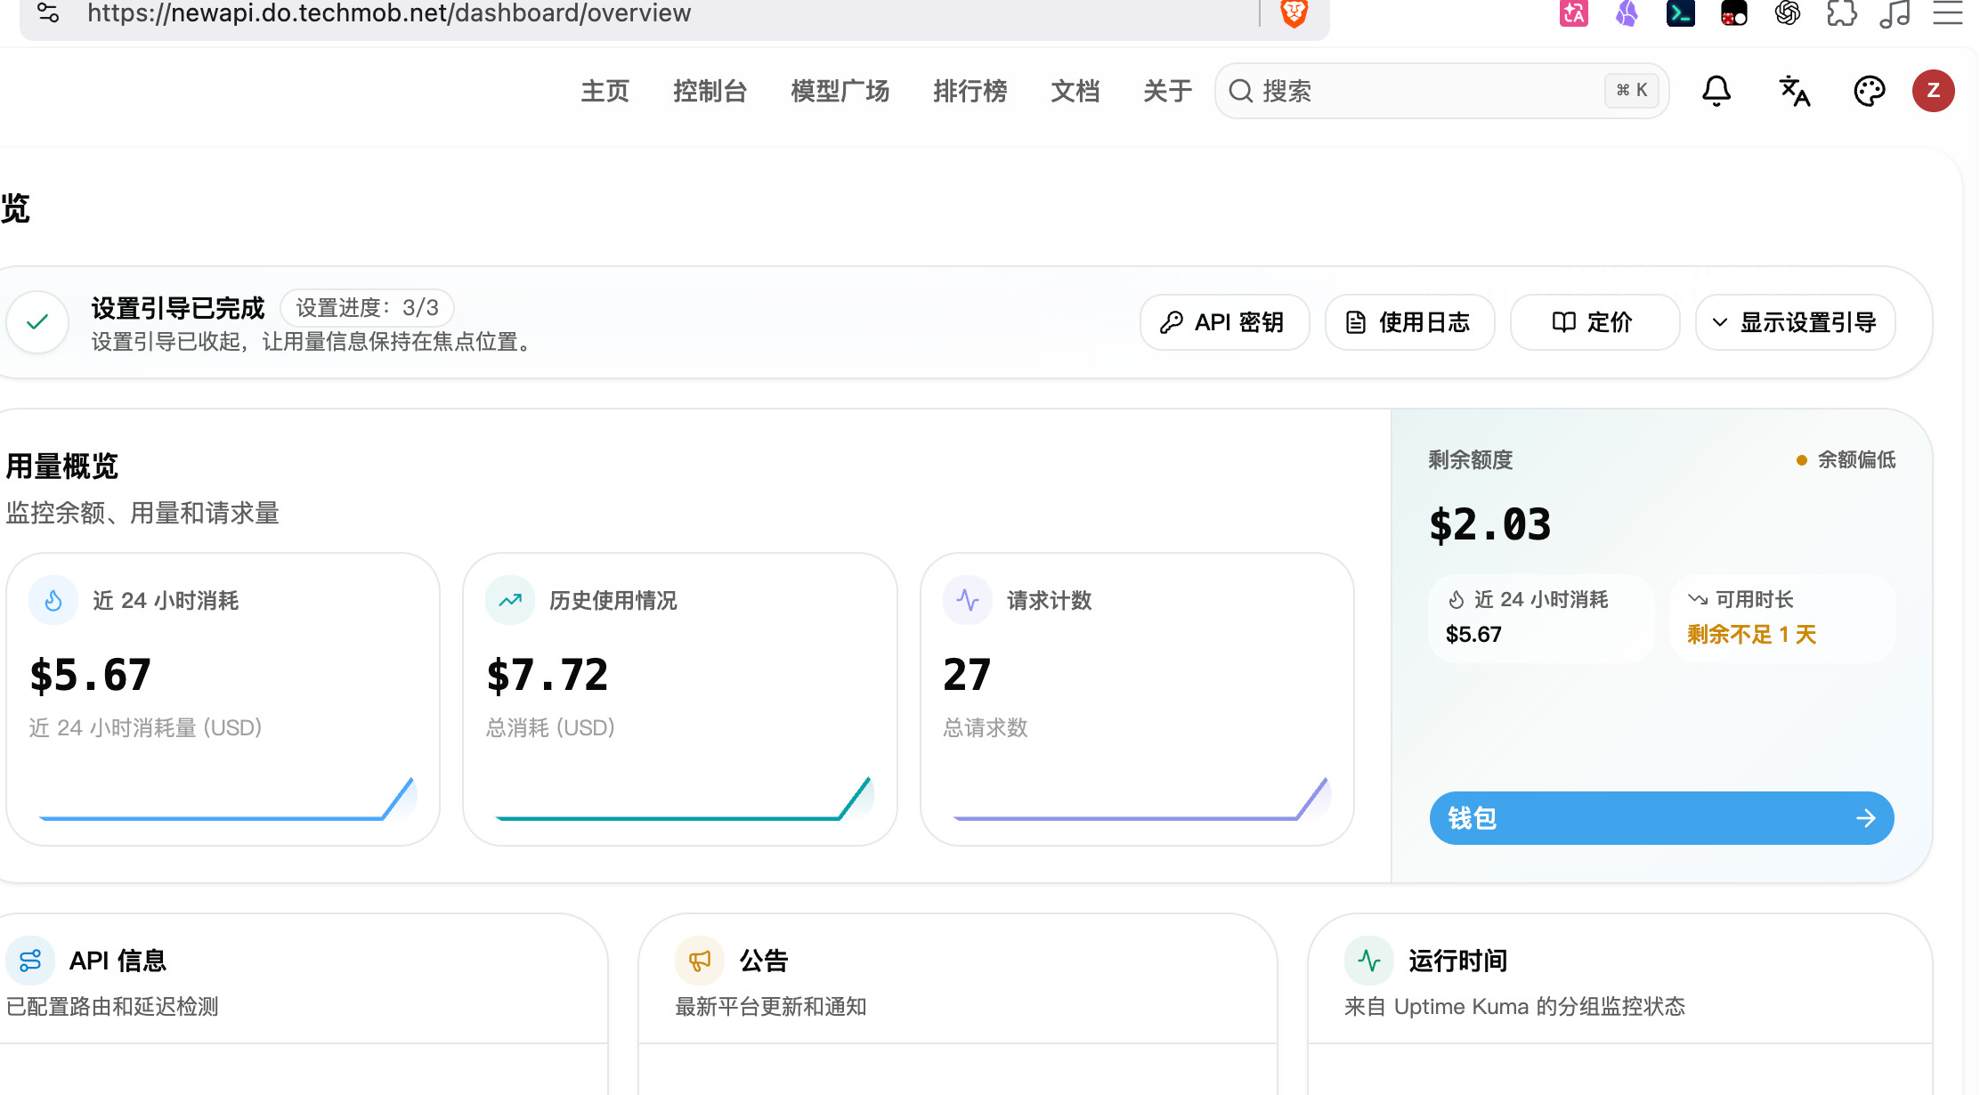The width and height of the screenshot is (1980, 1095).
Task: Click the browser address bar URL
Action: tap(389, 13)
